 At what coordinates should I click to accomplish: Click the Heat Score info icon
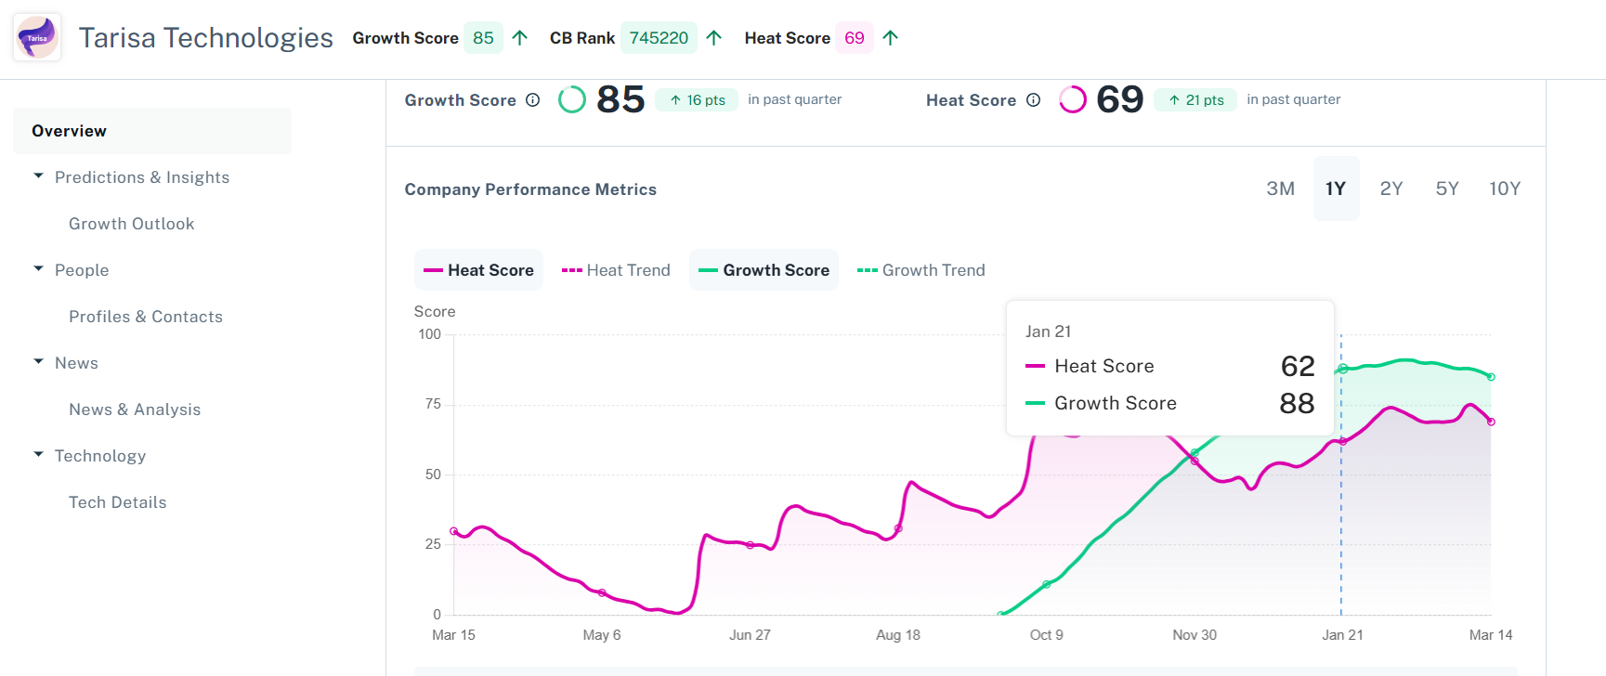point(1033,100)
